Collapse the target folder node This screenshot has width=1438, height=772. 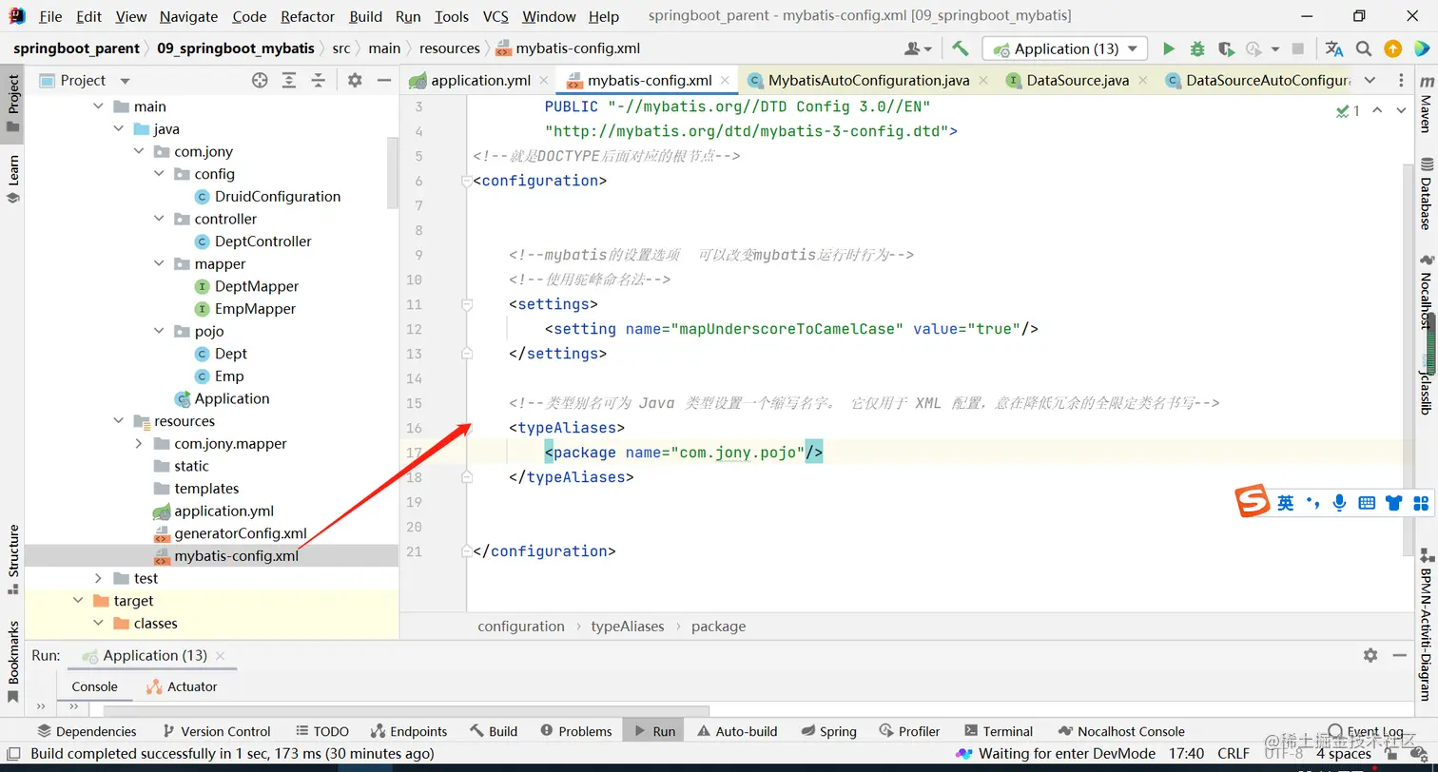(x=78, y=601)
